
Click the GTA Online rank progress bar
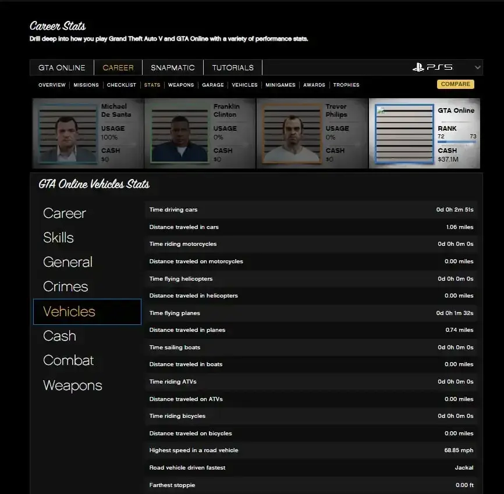(x=456, y=142)
